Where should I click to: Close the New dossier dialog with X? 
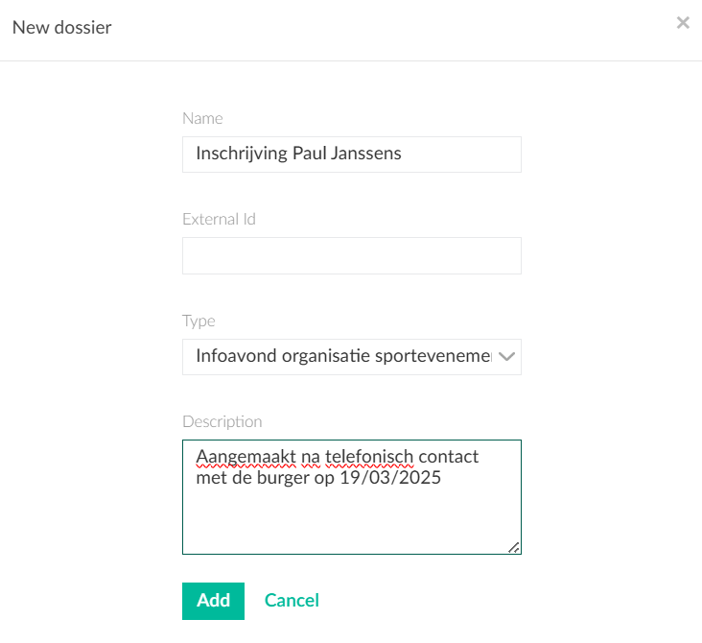pyautogui.click(x=683, y=22)
